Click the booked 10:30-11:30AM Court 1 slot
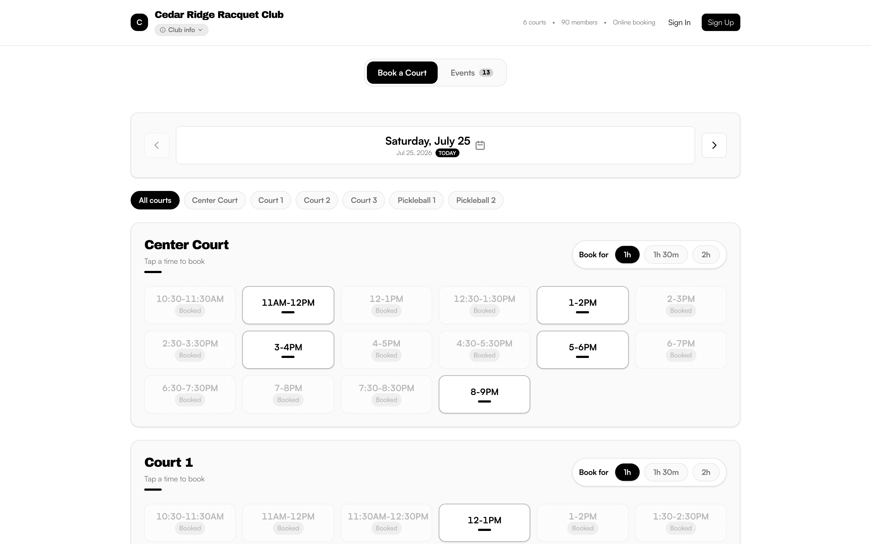871x544 pixels. (190, 523)
